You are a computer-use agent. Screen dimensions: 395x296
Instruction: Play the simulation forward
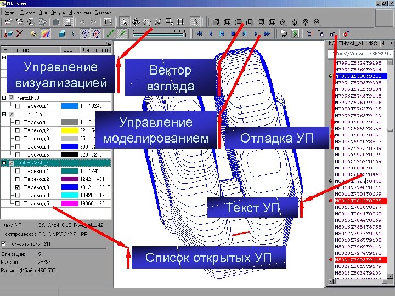256,33
